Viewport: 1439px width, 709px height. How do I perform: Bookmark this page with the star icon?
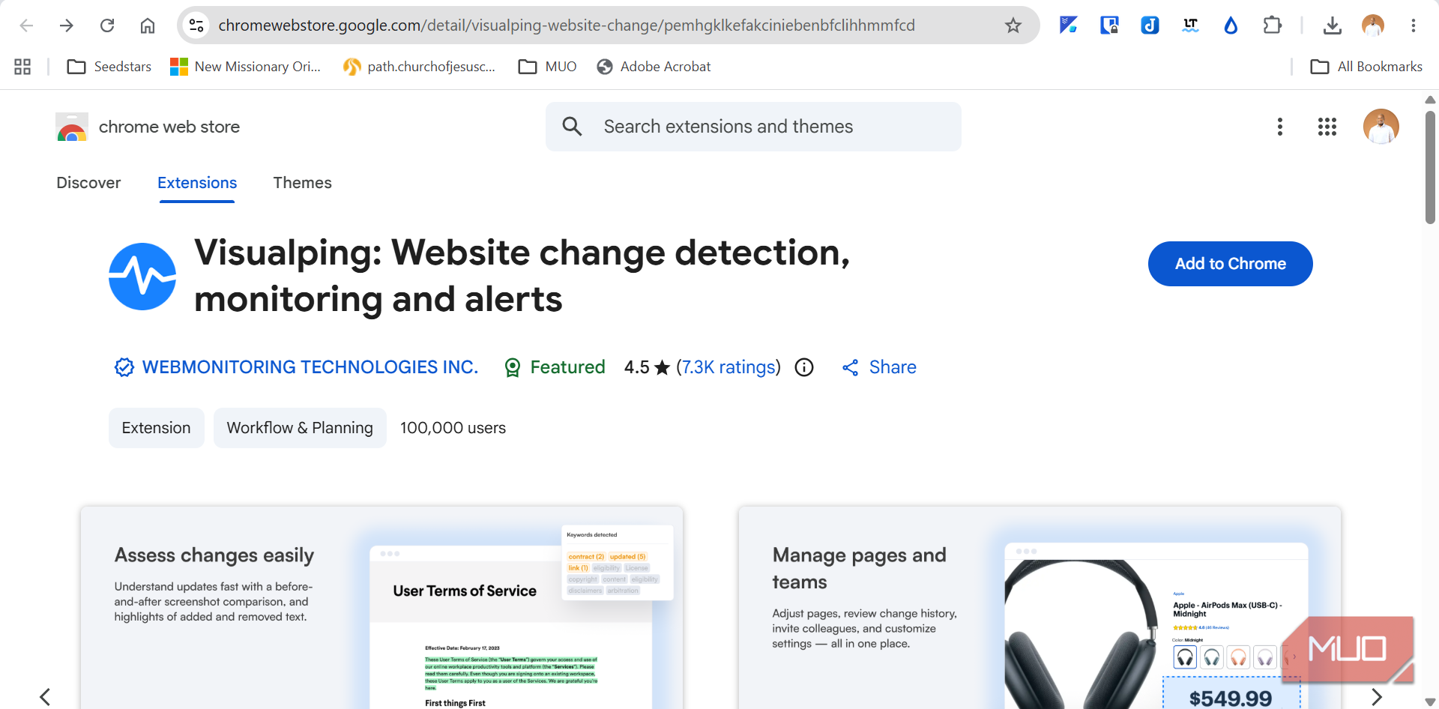(1013, 25)
